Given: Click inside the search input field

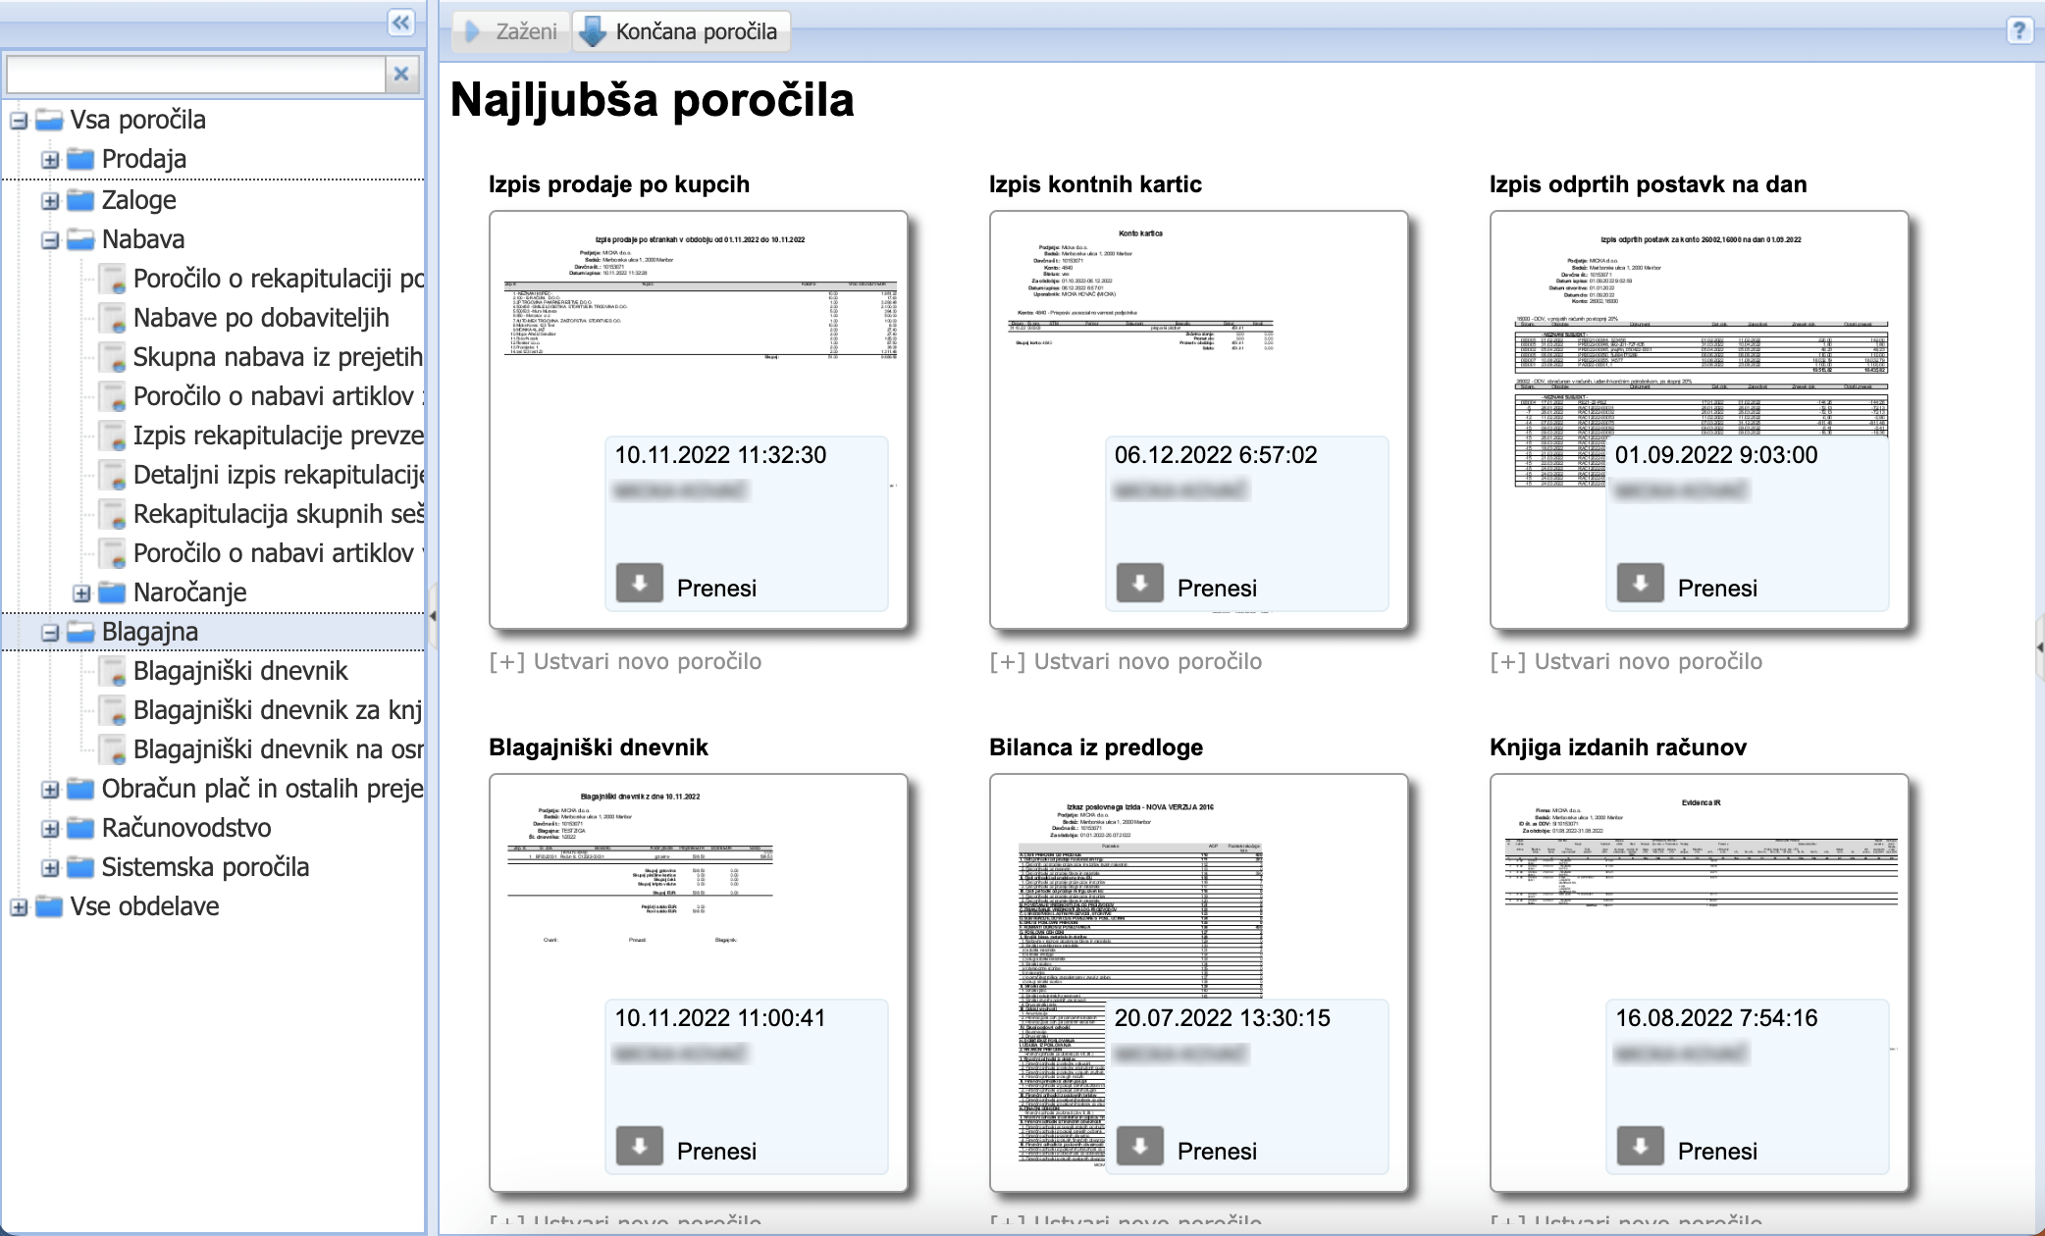Looking at the screenshot, I should click(x=196, y=73).
